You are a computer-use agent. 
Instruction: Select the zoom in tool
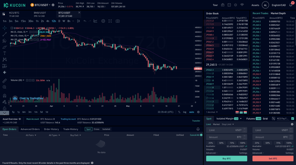tap(5, 87)
